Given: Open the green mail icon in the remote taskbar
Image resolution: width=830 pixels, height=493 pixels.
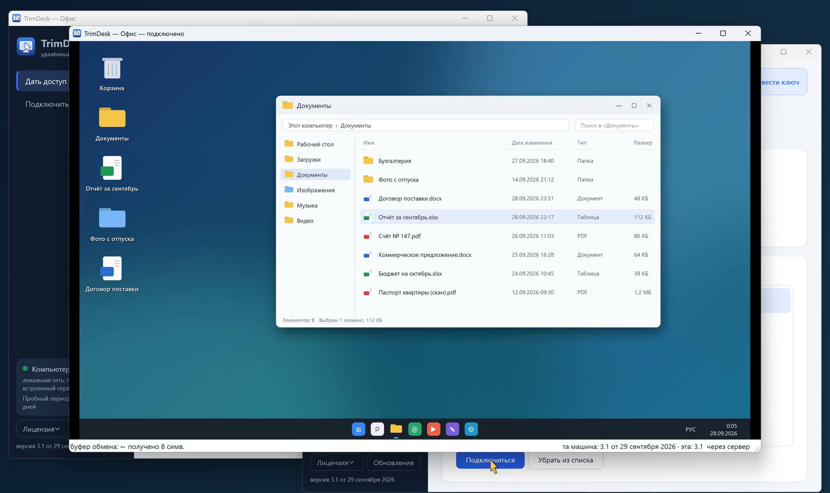Looking at the screenshot, I should click(415, 429).
